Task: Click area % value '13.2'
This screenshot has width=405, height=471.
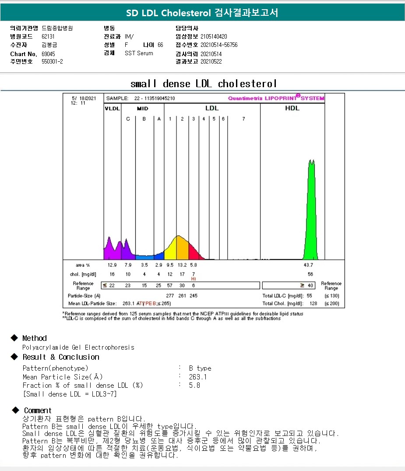Action: click(182, 265)
